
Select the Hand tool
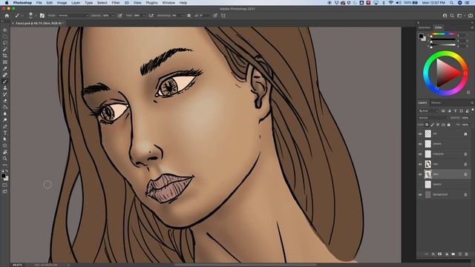click(x=5, y=152)
